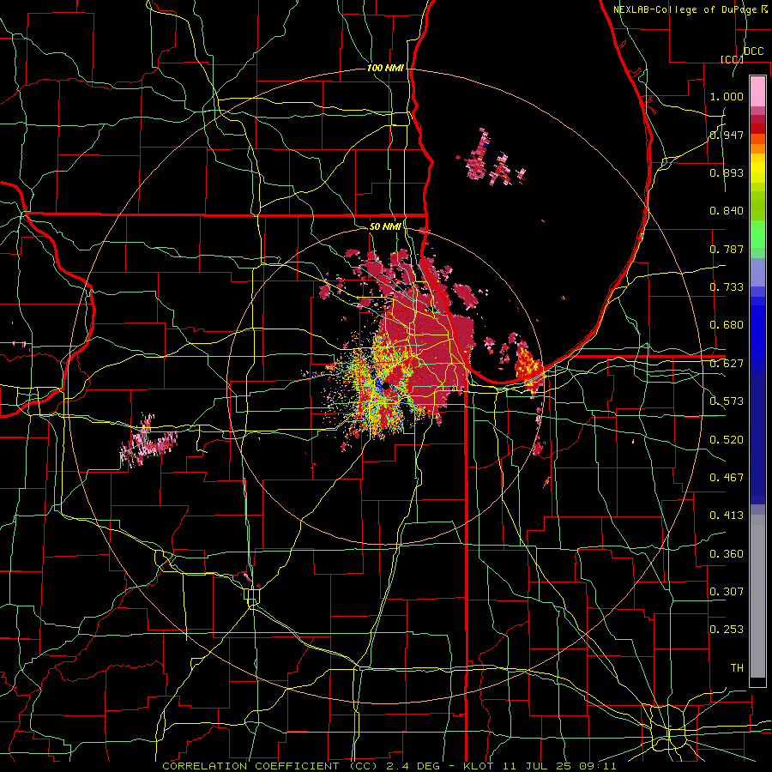Click the 0.680 scale value

[727, 325]
